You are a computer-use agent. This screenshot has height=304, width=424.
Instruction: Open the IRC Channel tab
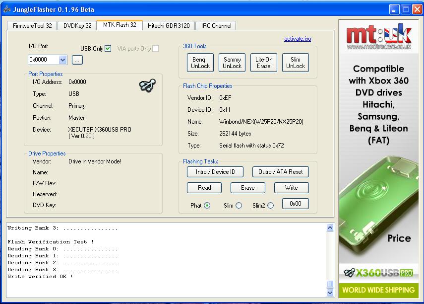pyautogui.click(x=216, y=25)
